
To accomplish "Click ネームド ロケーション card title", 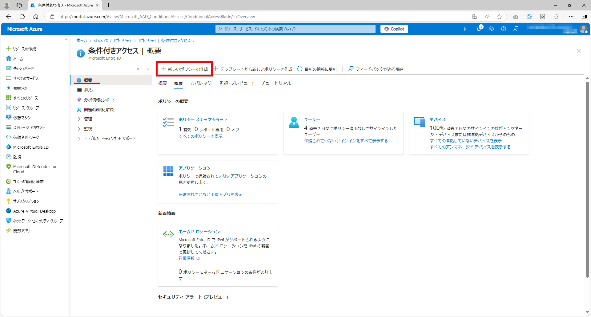I will (x=199, y=232).
